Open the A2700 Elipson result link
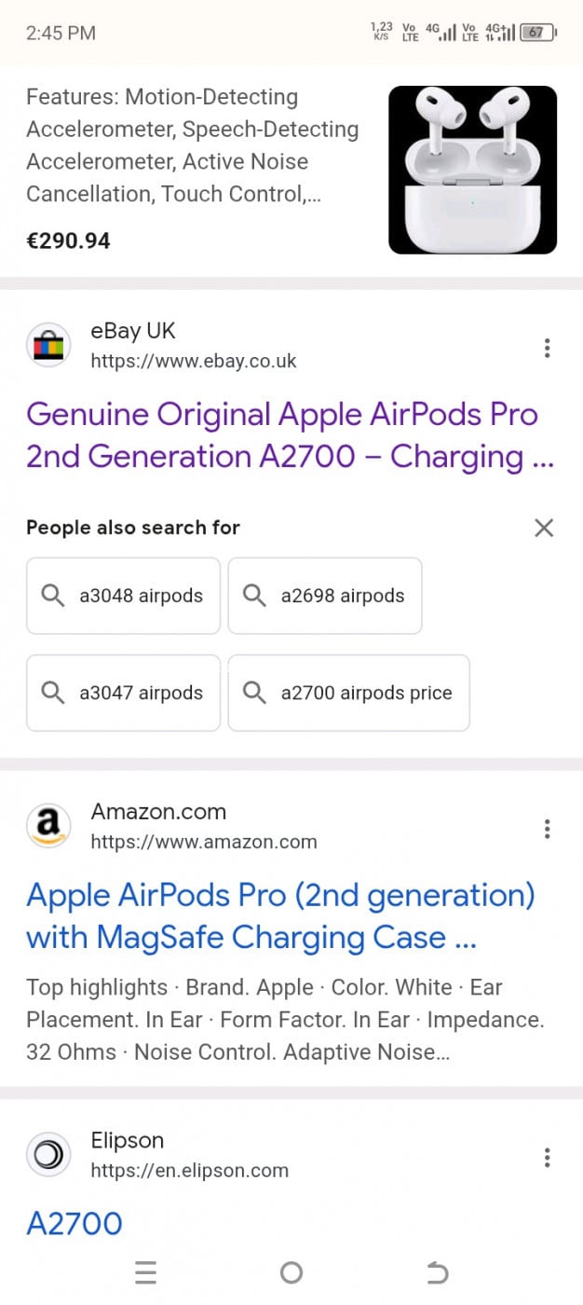The width and height of the screenshot is (583, 1305). coord(75,1224)
